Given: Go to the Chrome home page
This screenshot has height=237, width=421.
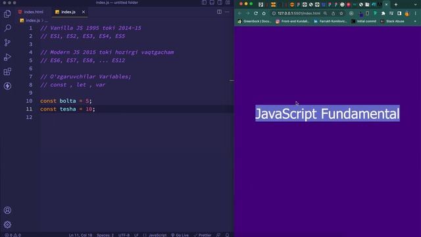Looking at the screenshot, I should click(x=264, y=13).
